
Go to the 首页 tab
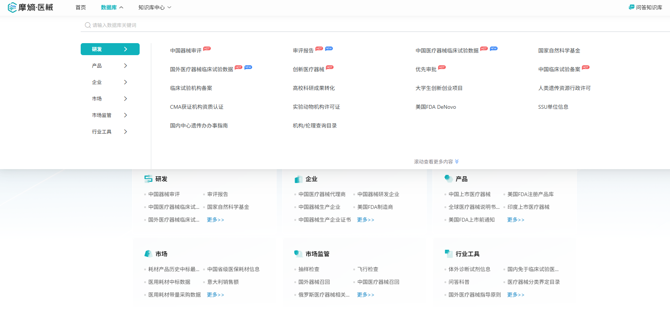click(81, 7)
